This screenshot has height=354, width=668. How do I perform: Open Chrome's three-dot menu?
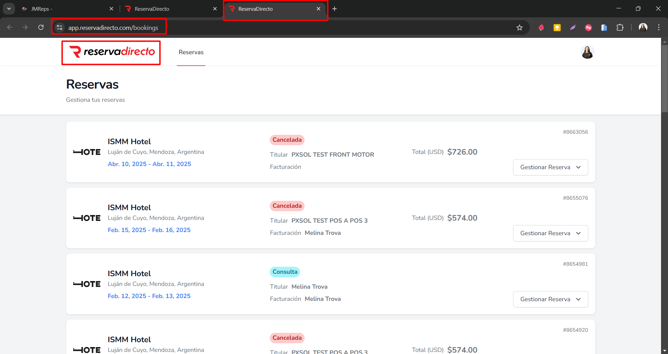[659, 27]
